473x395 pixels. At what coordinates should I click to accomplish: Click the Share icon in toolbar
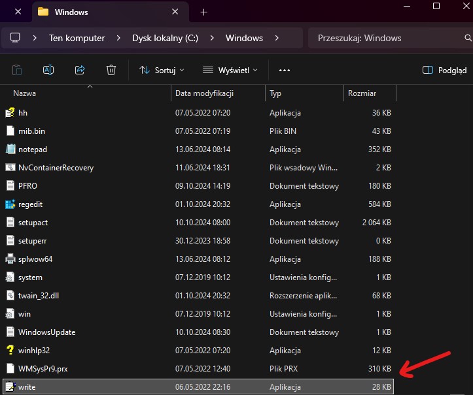coord(80,70)
